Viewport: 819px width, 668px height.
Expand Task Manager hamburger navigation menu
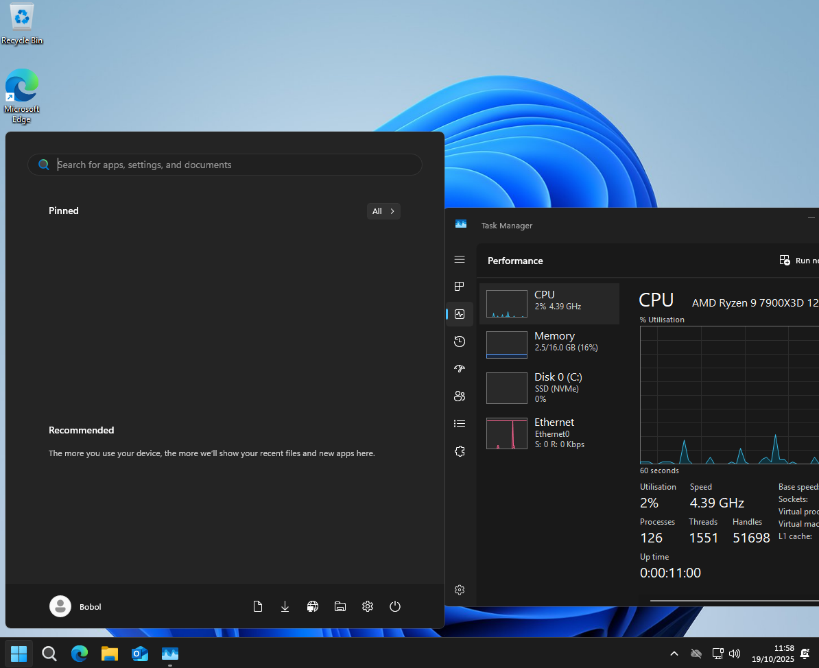[x=460, y=259]
